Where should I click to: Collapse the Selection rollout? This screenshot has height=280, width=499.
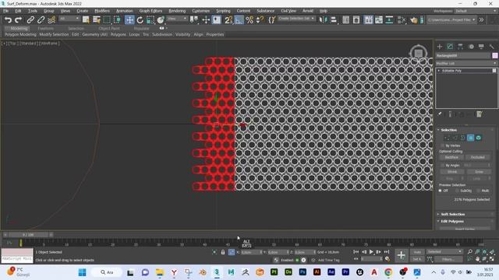point(449,130)
